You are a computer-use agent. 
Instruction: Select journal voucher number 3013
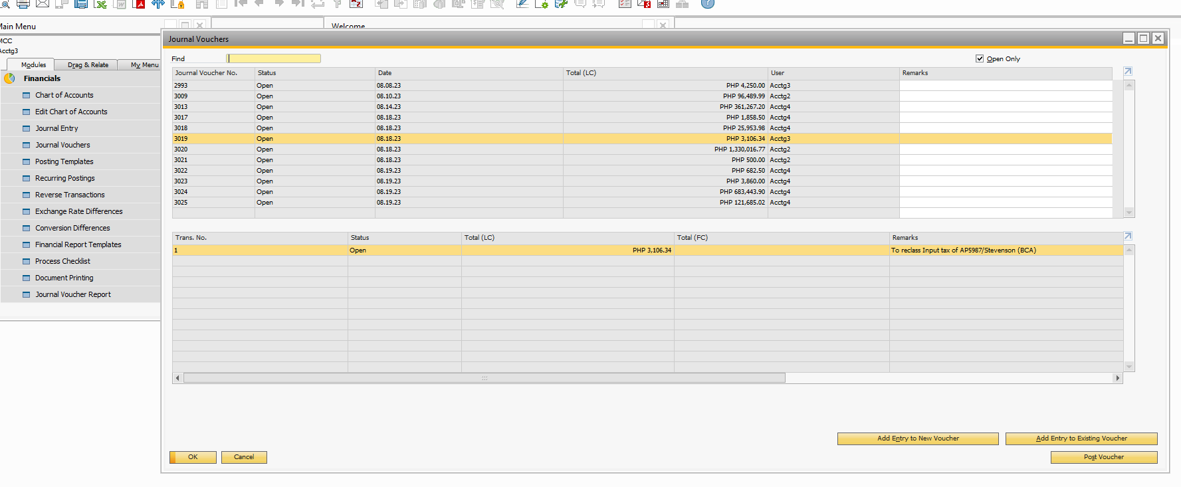[x=213, y=107]
